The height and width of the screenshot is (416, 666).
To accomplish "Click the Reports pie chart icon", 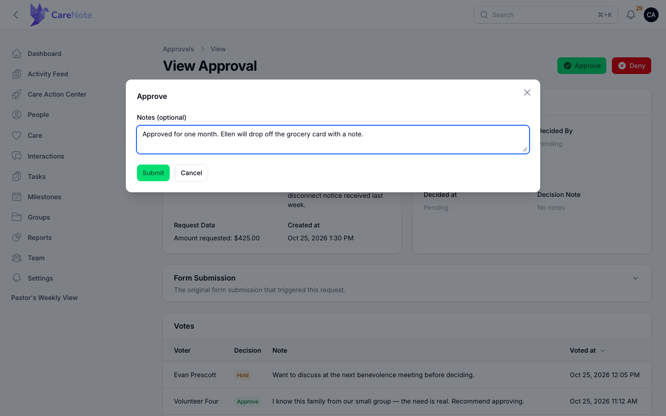I will (17, 238).
